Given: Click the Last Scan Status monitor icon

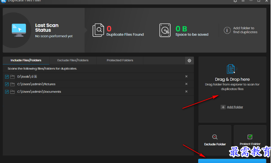Looking at the screenshot, I should (19, 30).
